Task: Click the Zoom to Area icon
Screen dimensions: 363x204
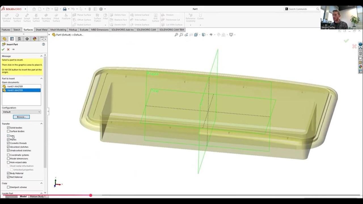Action: tap(181, 35)
